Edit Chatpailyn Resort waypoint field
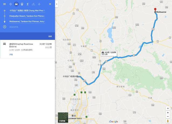Image resolution: width=172 pixels, height=124 pixels. [27, 16]
